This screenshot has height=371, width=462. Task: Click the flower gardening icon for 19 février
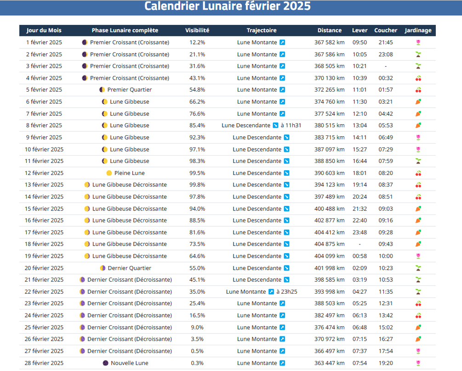[418, 256]
